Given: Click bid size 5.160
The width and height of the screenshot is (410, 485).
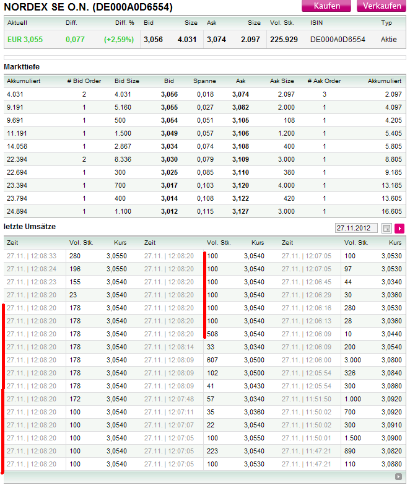Looking at the screenshot, I should 123,107.
